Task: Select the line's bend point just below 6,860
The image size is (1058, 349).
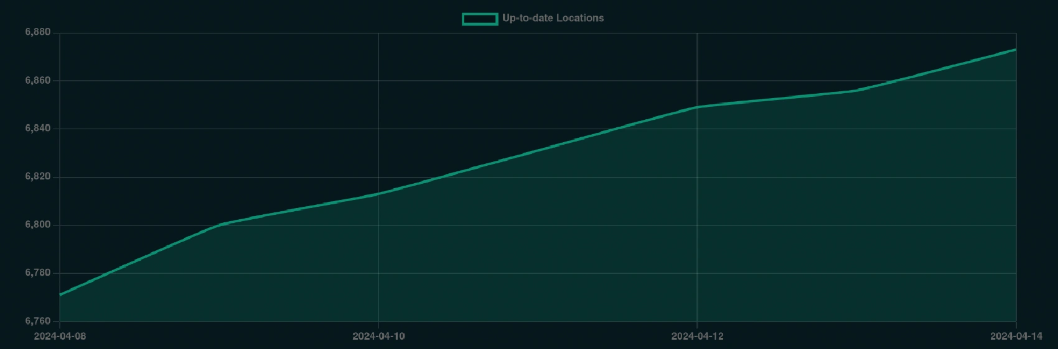Action: tap(856, 91)
